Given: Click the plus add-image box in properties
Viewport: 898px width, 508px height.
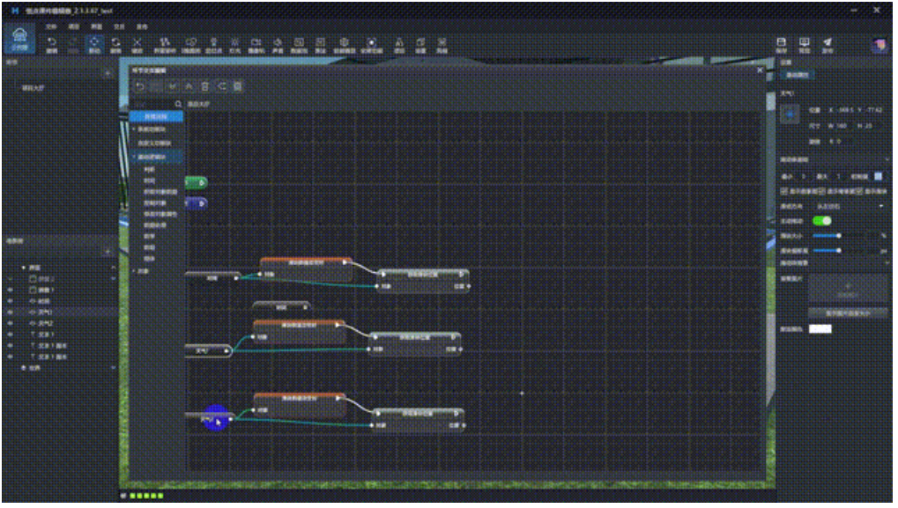Looking at the screenshot, I should click(x=848, y=288).
